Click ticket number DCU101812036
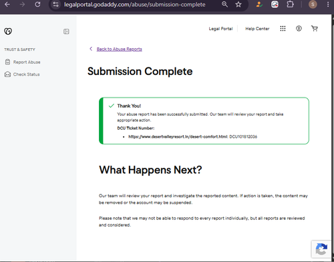Viewport: 334px width, 262px height. 243,136
